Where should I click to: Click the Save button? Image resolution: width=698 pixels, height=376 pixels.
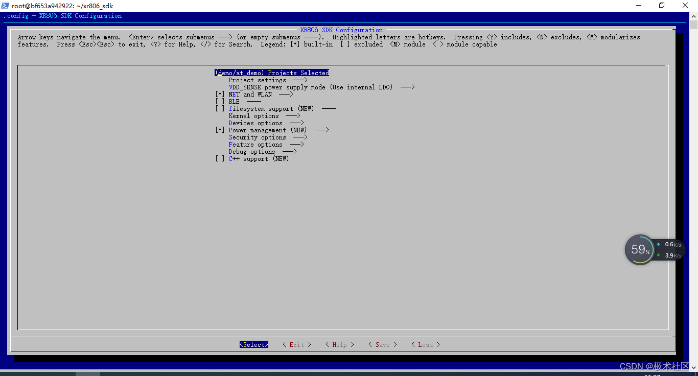tap(383, 345)
